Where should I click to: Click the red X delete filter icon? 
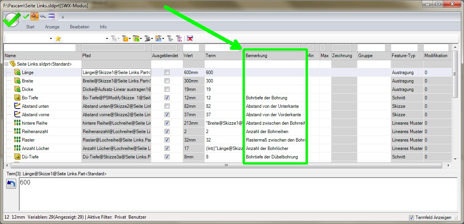click(x=190, y=38)
